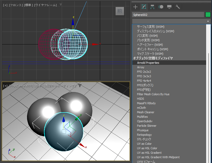
Task: Choose the Array modifier
Action: coord(169,67)
